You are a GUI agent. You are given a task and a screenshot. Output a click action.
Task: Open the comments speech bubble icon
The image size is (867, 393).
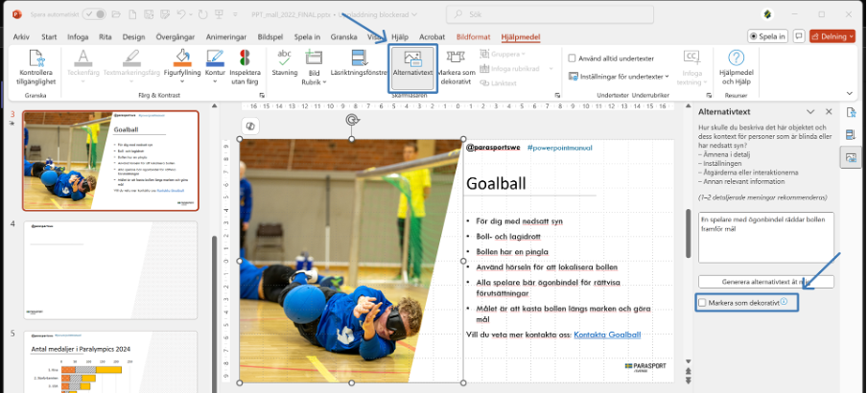[x=799, y=36]
